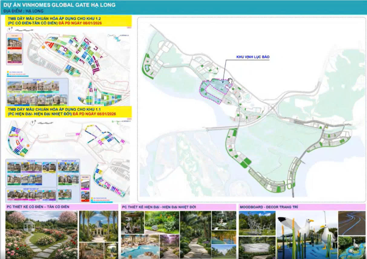
Task: Click the orange marker dot on Khu 1.1 plan
Action: 28,146
